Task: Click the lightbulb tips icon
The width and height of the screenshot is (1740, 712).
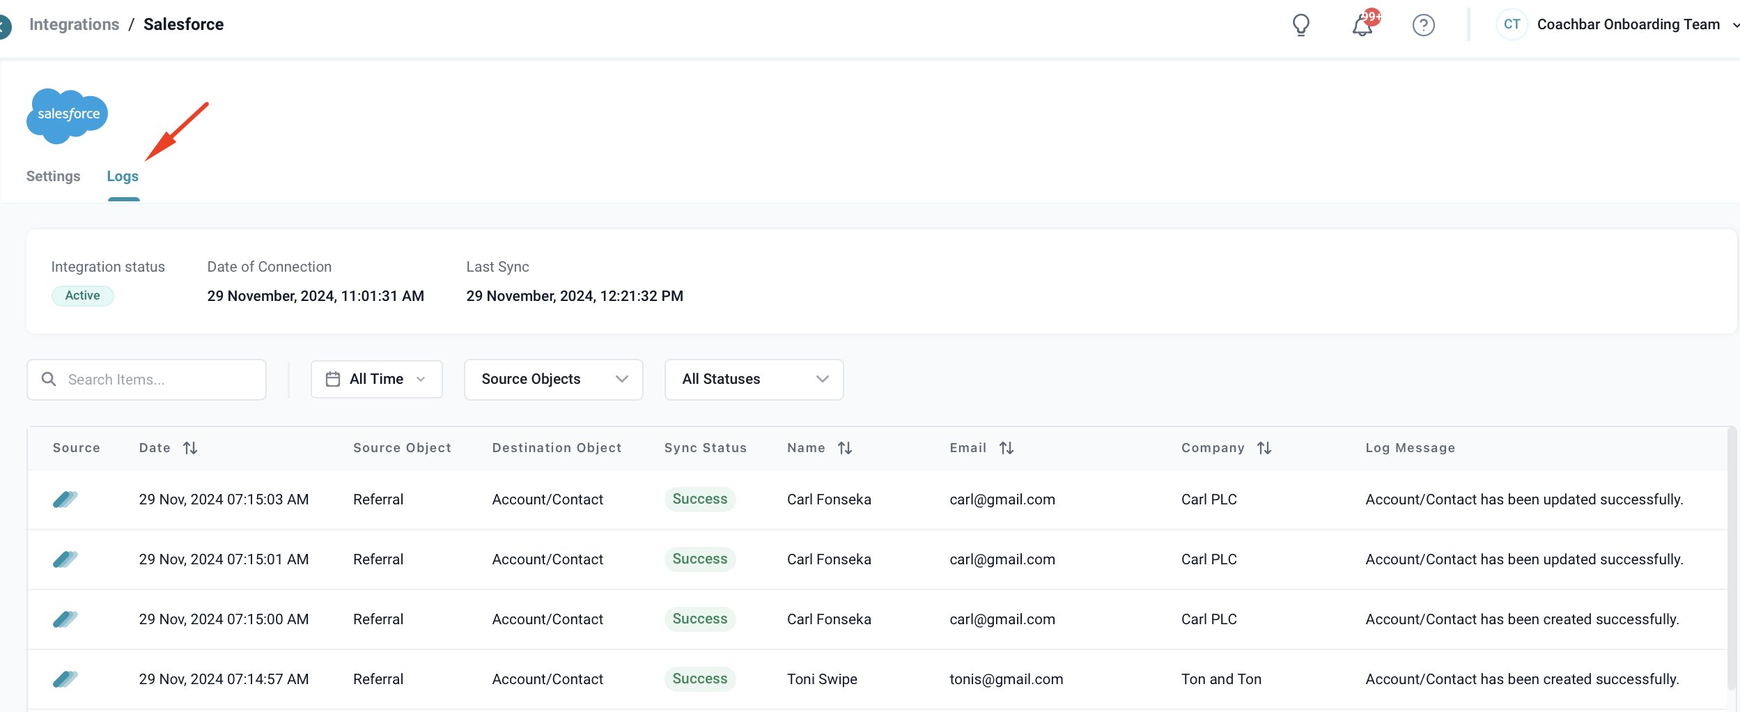Action: (1300, 25)
